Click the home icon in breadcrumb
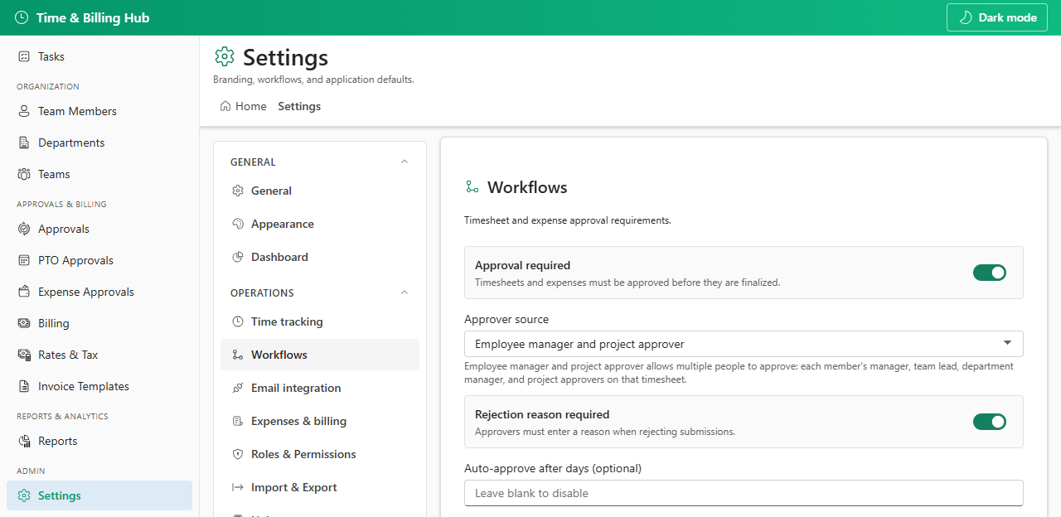Screen dimensions: 1061x517 click(x=225, y=106)
